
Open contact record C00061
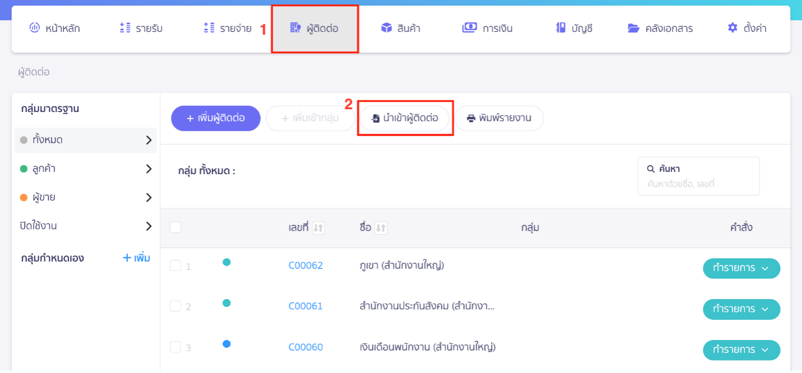[x=306, y=305]
